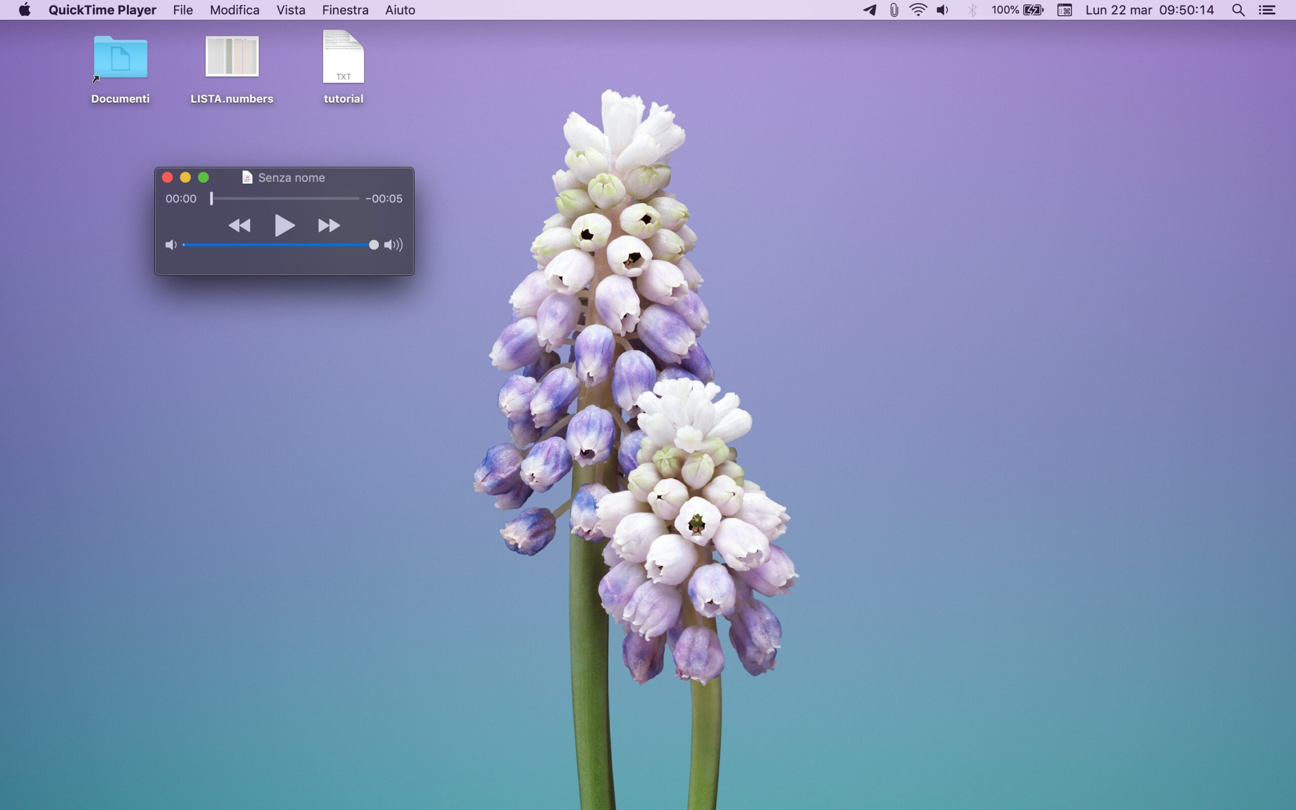Screen dimensions: 1296x810
Task: Click the remaining time -00:05 label
Action: (x=383, y=198)
